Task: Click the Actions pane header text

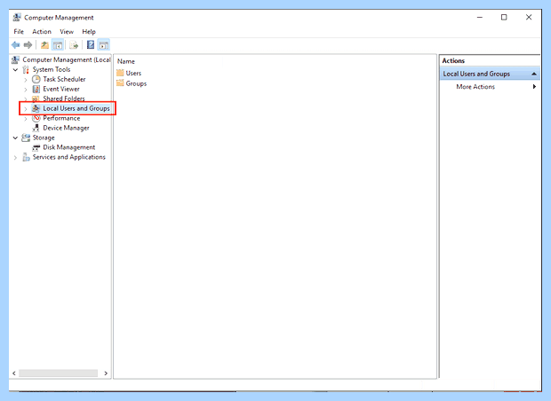Action: click(x=453, y=60)
